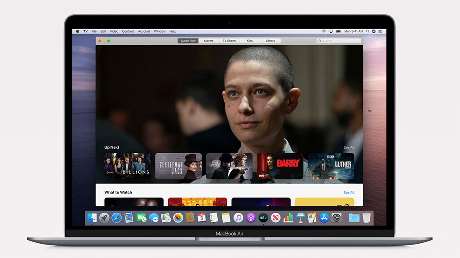Open Messages from the dock
The width and height of the screenshot is (460, 258).
click(154, 218)
